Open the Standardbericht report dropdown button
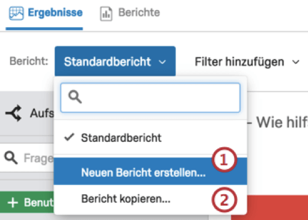This screenshot has height=220, width=308. 115,61
